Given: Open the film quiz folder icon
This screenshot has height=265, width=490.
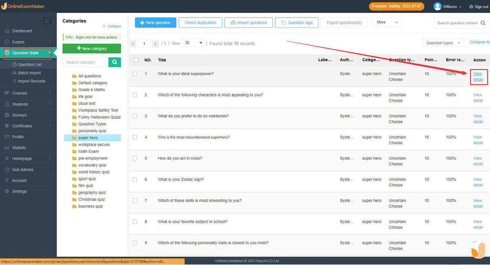Looking at the screenshot, I should pyautogui.click(x=74, y=186).
